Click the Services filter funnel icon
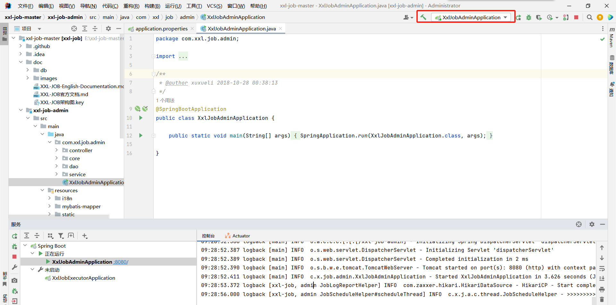 coord(61,236)
